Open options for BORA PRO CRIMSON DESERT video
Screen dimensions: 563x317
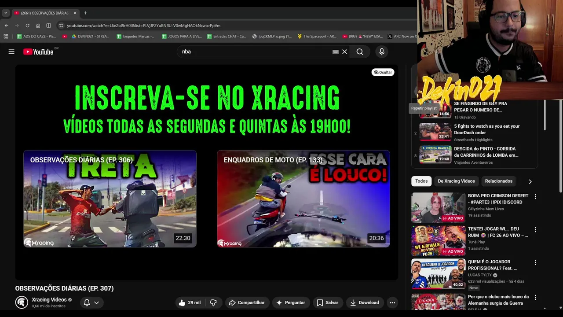[x=535, y=196]
